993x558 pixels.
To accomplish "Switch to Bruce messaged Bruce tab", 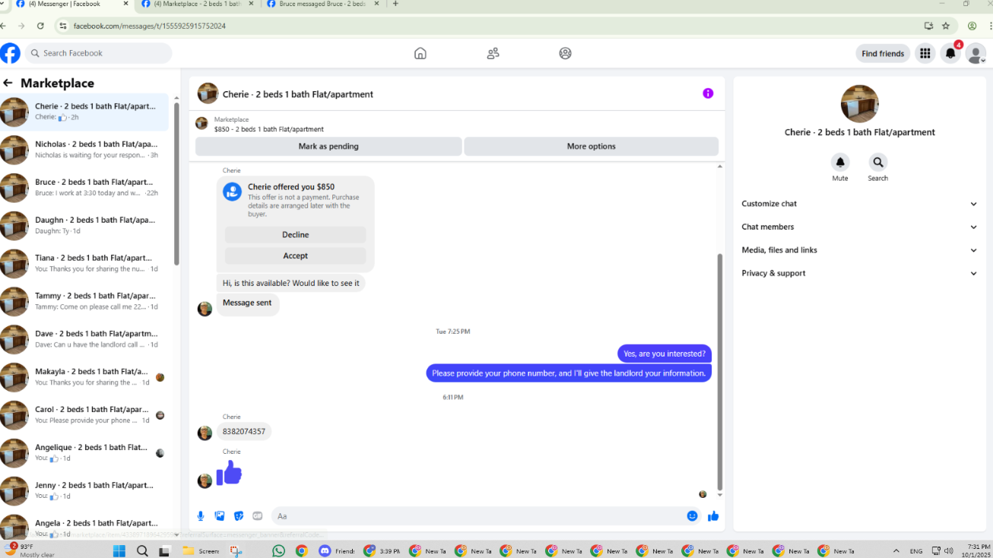I will pos(322,5).
